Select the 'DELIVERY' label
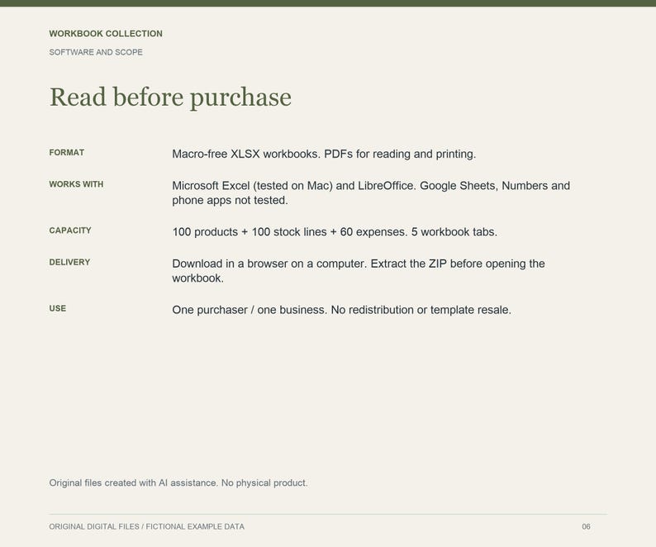Image resolution: width=656 pixels, height=547 pixels. coord(69,262)
